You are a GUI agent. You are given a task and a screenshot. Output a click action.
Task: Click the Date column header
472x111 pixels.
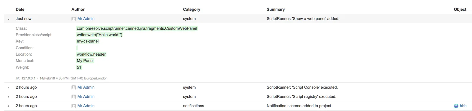tap(20, 9)
